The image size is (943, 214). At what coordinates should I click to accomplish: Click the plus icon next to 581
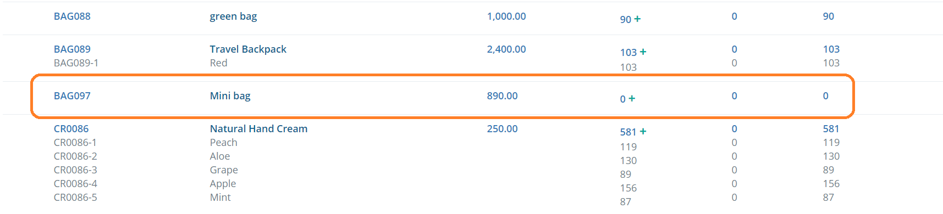[x=643, y=131]
